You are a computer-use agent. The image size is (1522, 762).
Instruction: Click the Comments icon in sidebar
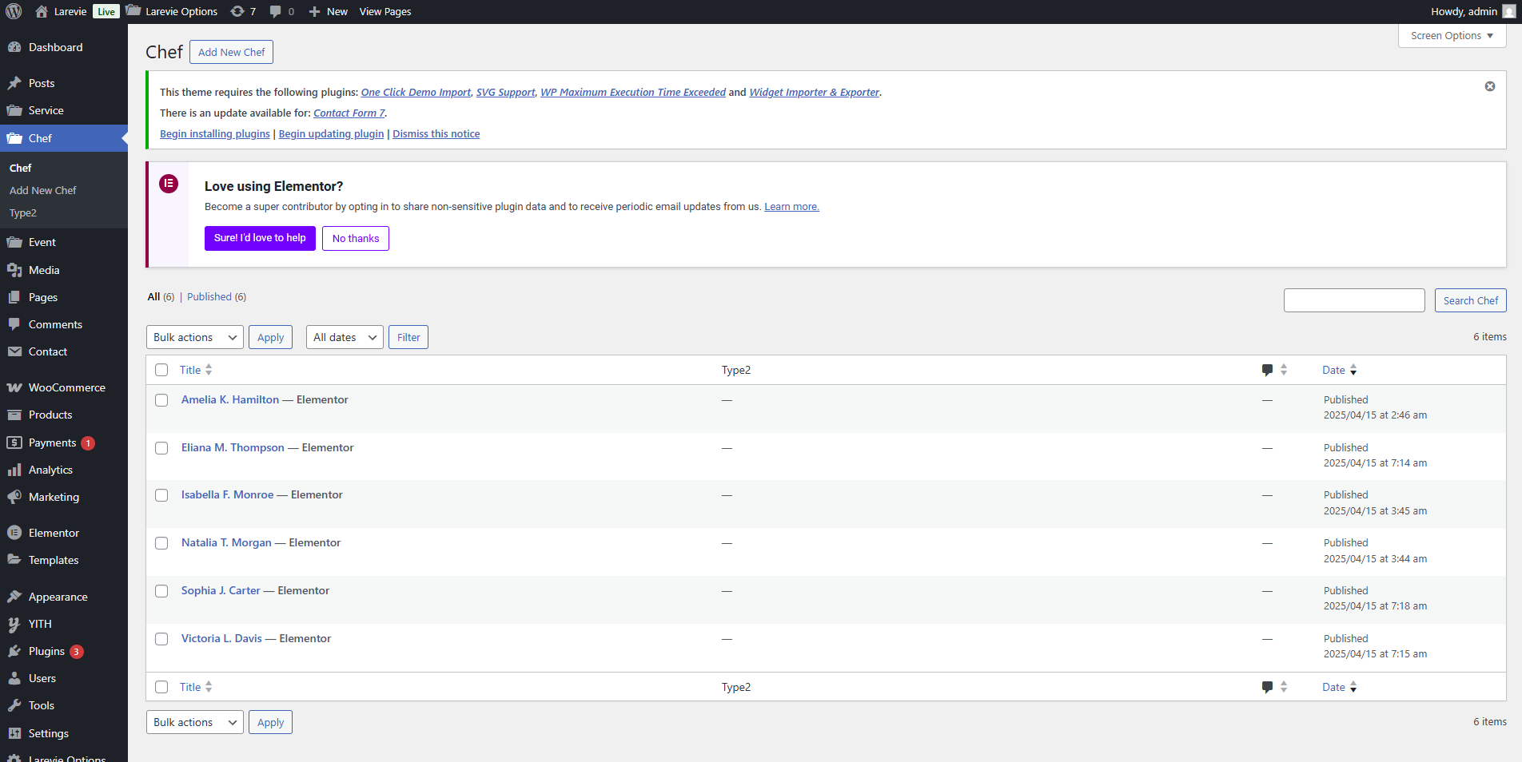[14, 324]
